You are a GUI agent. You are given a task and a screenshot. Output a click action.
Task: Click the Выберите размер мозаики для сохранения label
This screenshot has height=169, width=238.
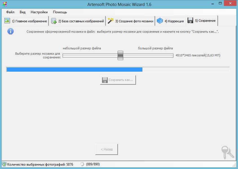[38, 55]
